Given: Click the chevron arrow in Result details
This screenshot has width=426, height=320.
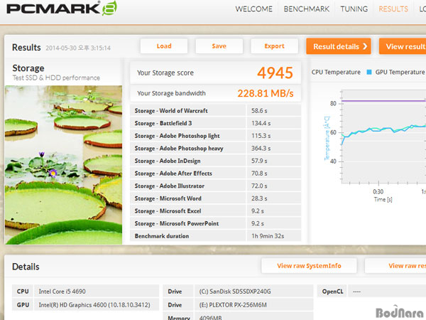Looking at the screenshot, I should coord(365,46).
